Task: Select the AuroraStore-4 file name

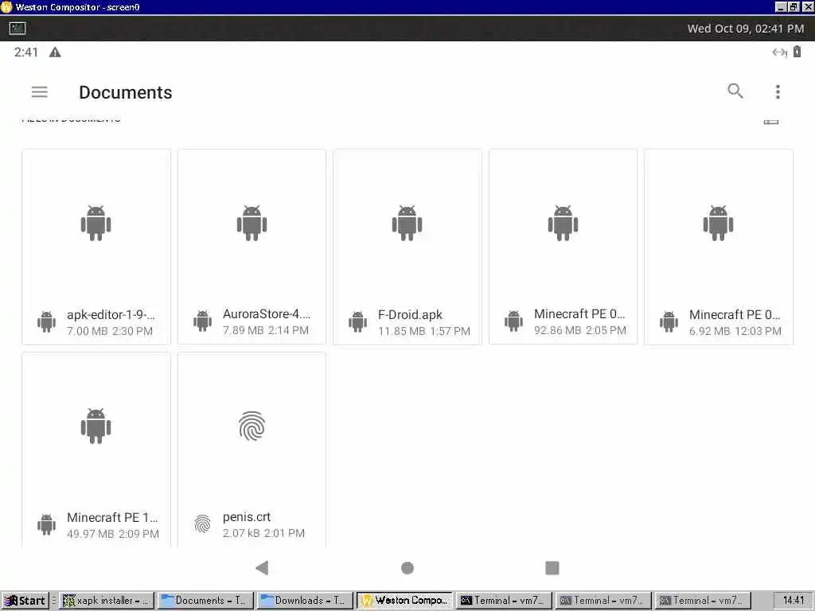Action: [267, 313]
